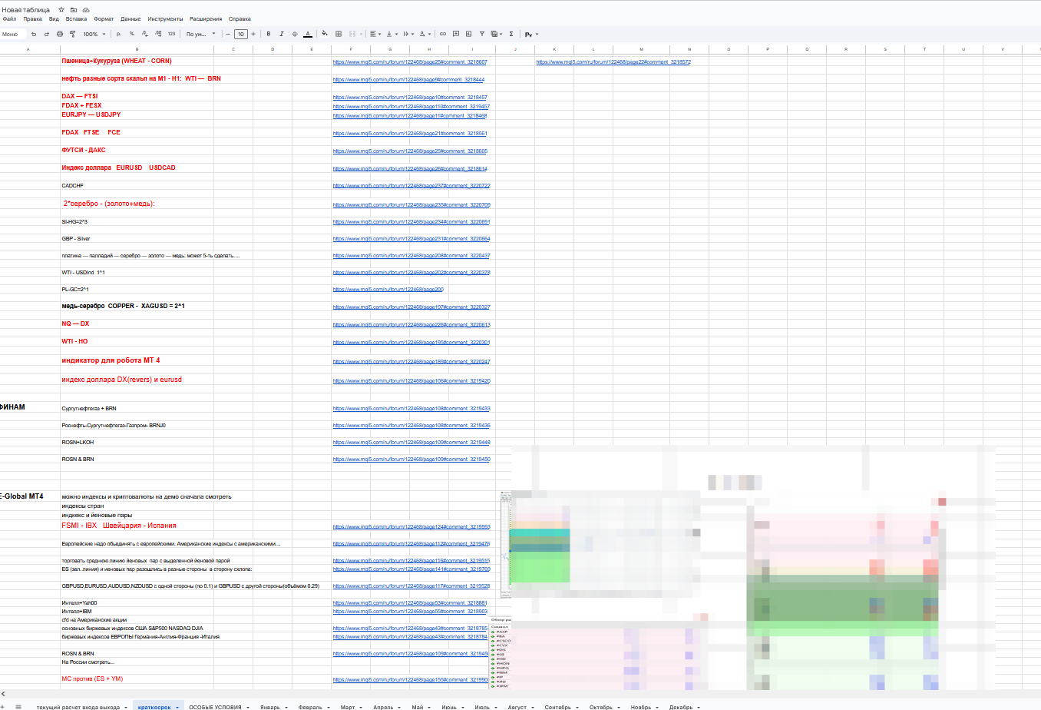Screen dimensions: 1041x710
Task: Undo the last action
Action: 34,34
